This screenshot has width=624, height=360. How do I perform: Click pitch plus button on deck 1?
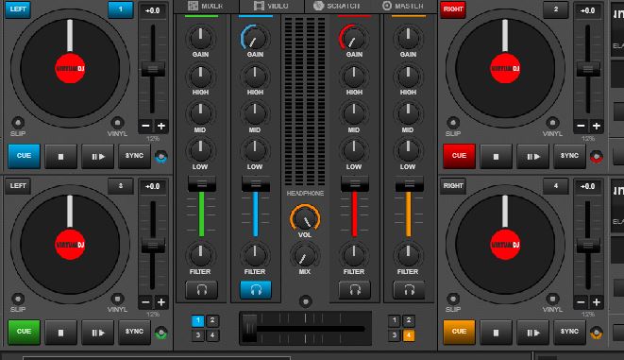coord(161,127)
